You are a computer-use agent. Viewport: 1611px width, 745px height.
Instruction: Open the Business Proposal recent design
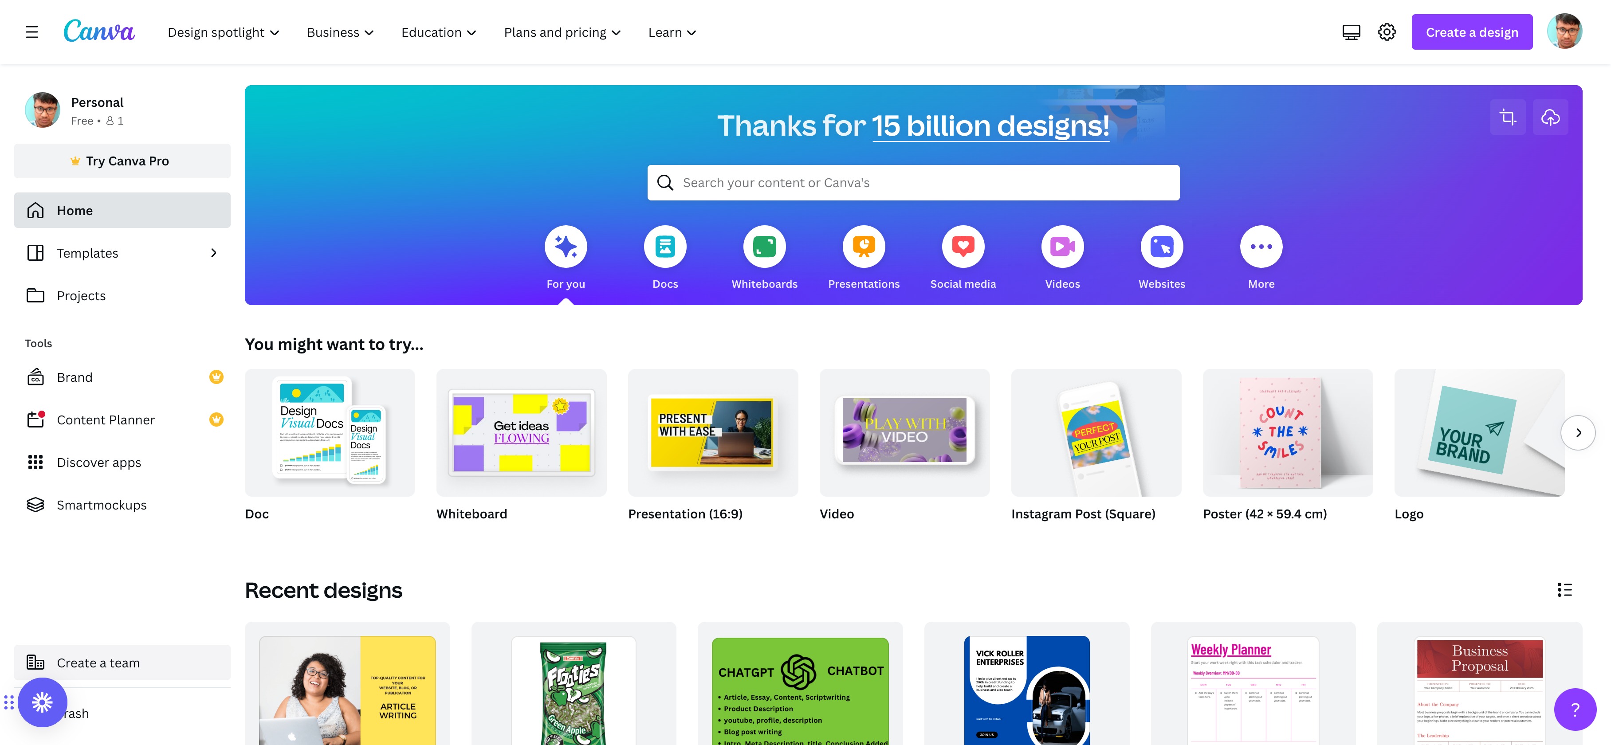[1479, 684]
